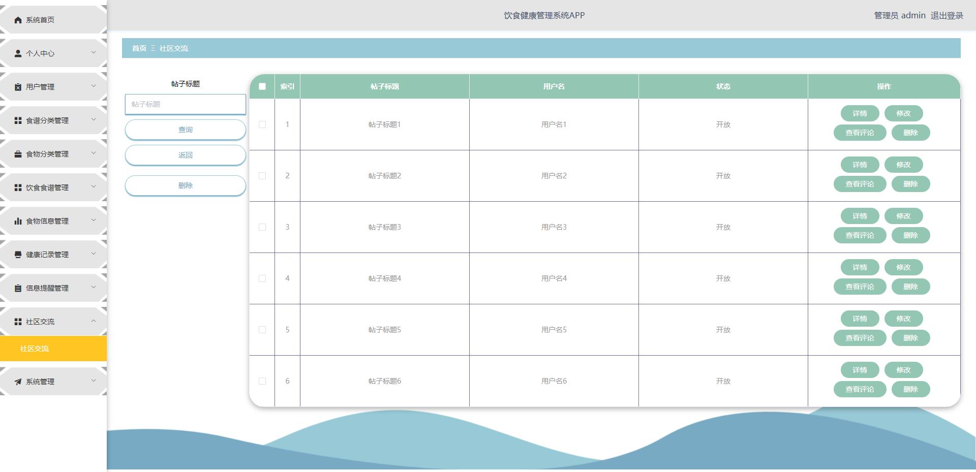
Task: Toggle the select-all checkbox in table header
Action: pos(262,86)
